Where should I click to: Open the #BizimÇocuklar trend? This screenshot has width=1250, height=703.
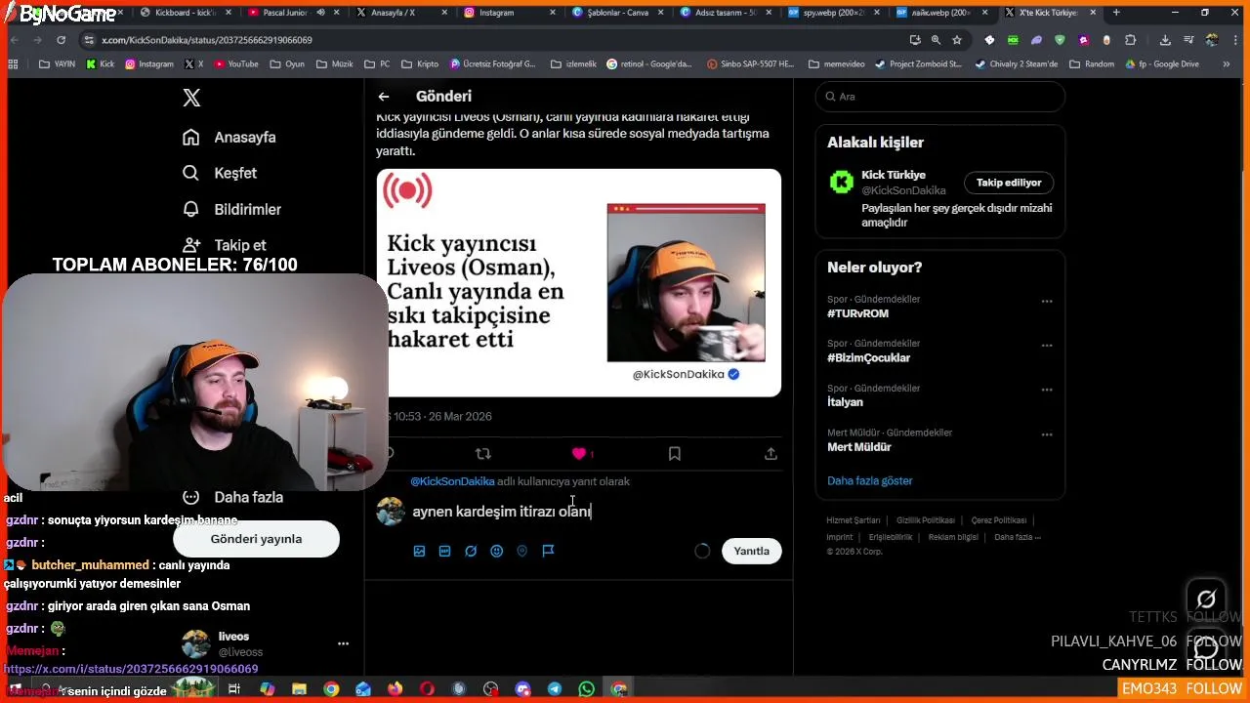868,357
